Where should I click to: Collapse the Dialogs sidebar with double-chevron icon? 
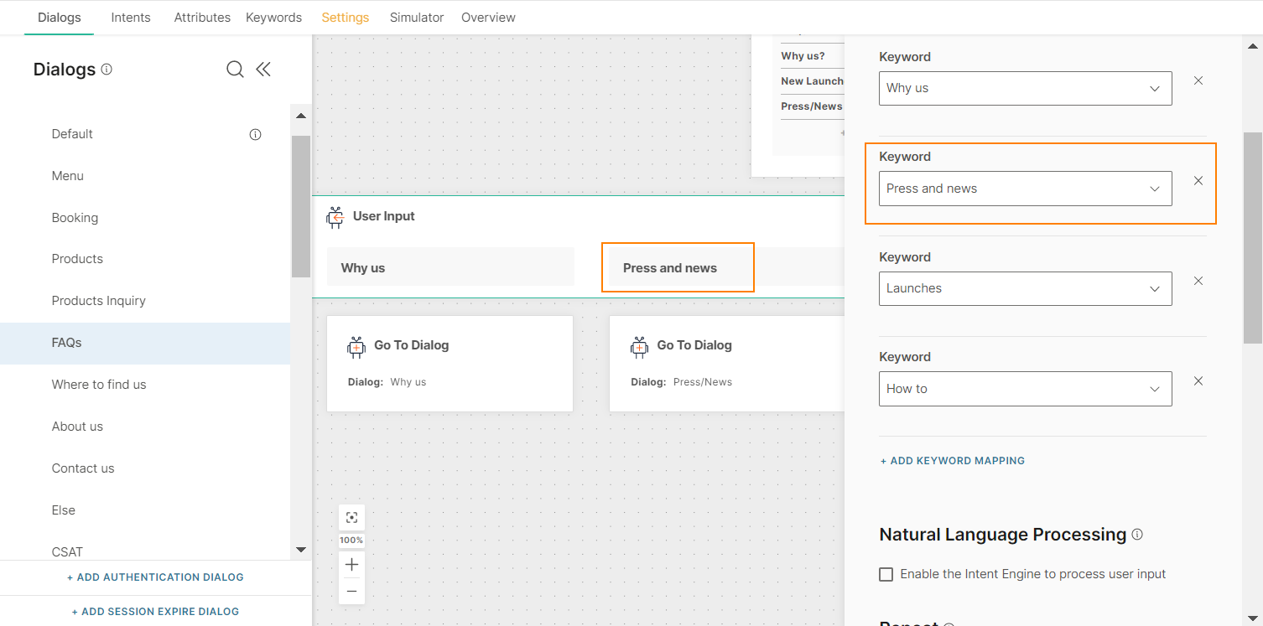pos(263,70)
